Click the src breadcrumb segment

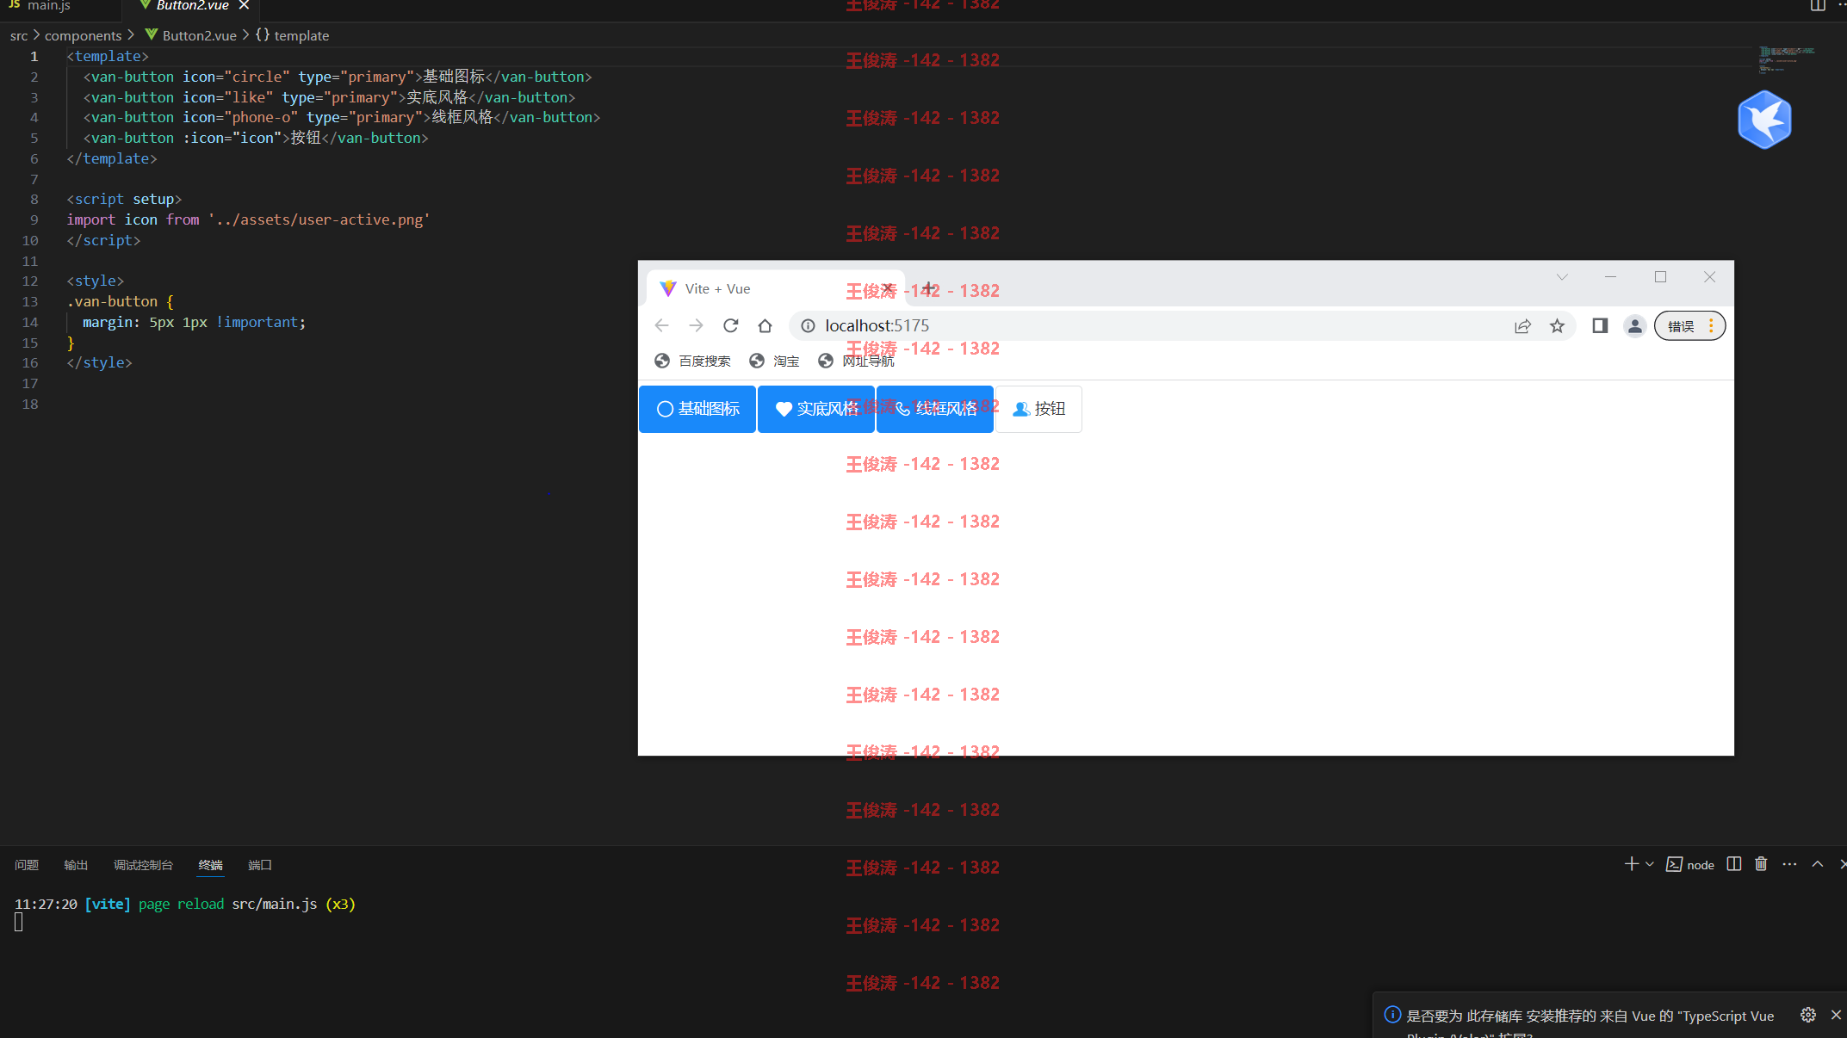19,35
